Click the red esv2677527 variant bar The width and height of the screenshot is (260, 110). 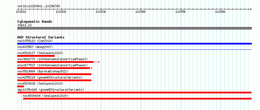pyautogui.click(x=55, y=68)
